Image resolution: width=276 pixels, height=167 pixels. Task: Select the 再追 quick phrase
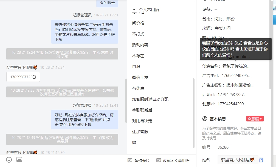click(136, 67)
